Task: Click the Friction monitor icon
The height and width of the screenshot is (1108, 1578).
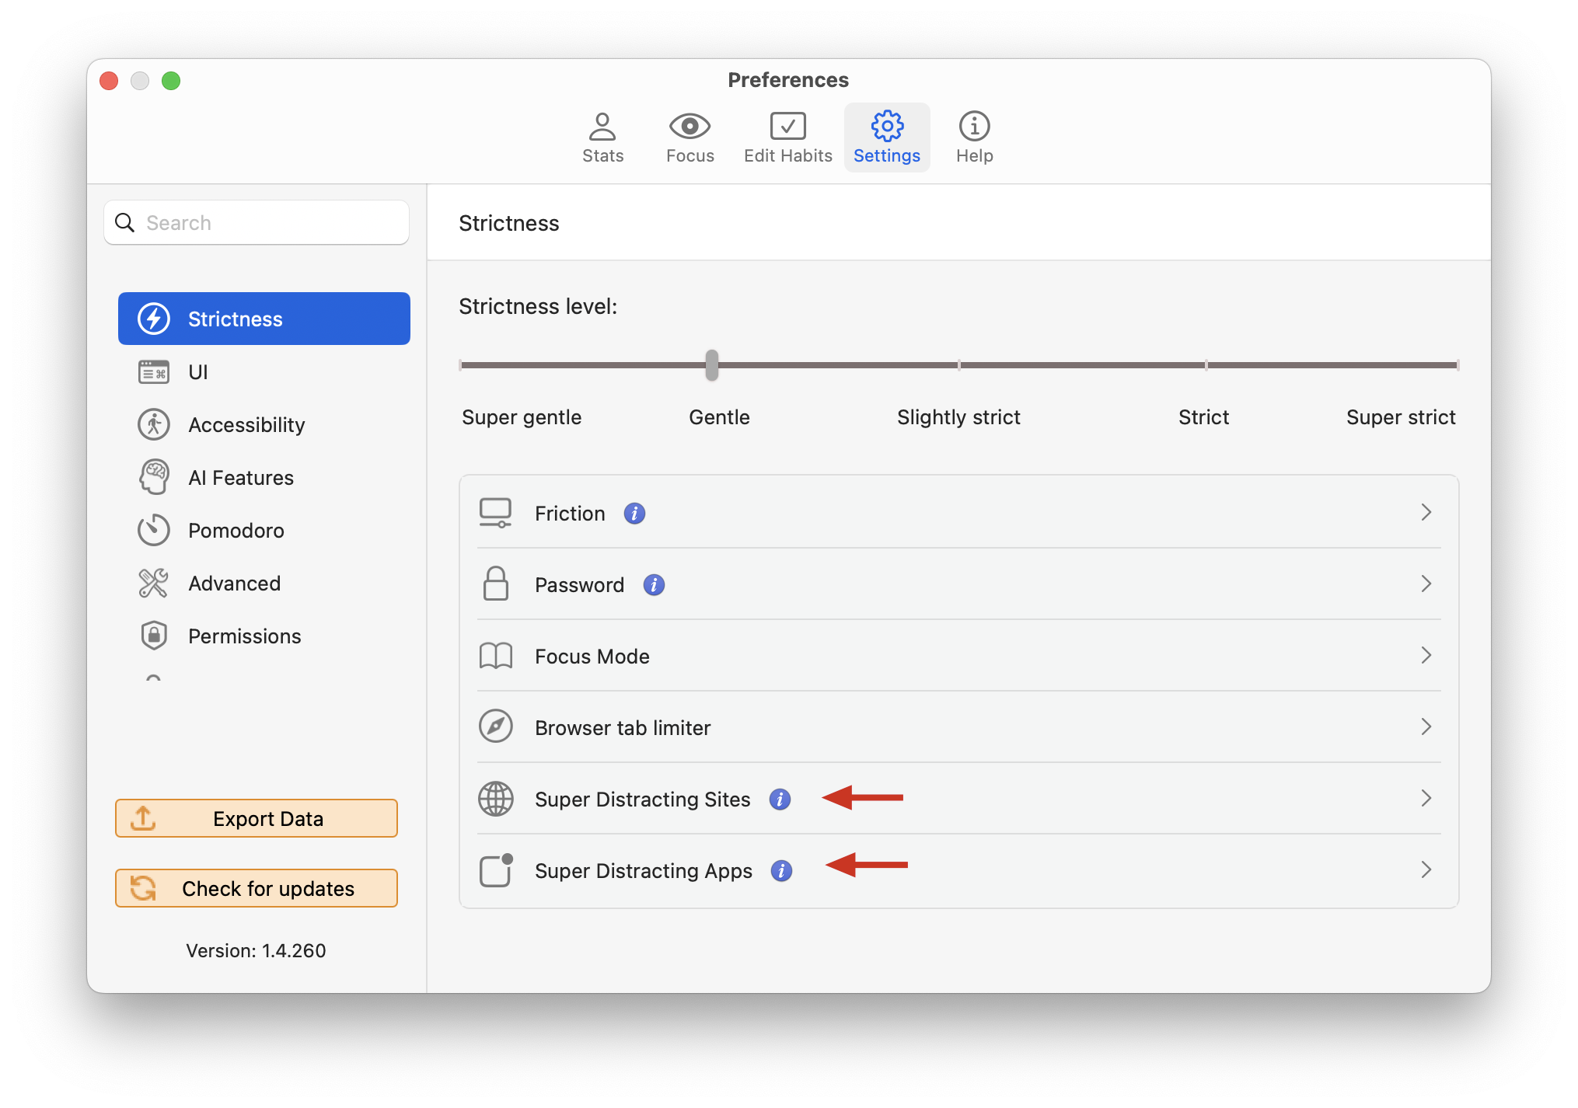Action: click(x=495, y=513)
